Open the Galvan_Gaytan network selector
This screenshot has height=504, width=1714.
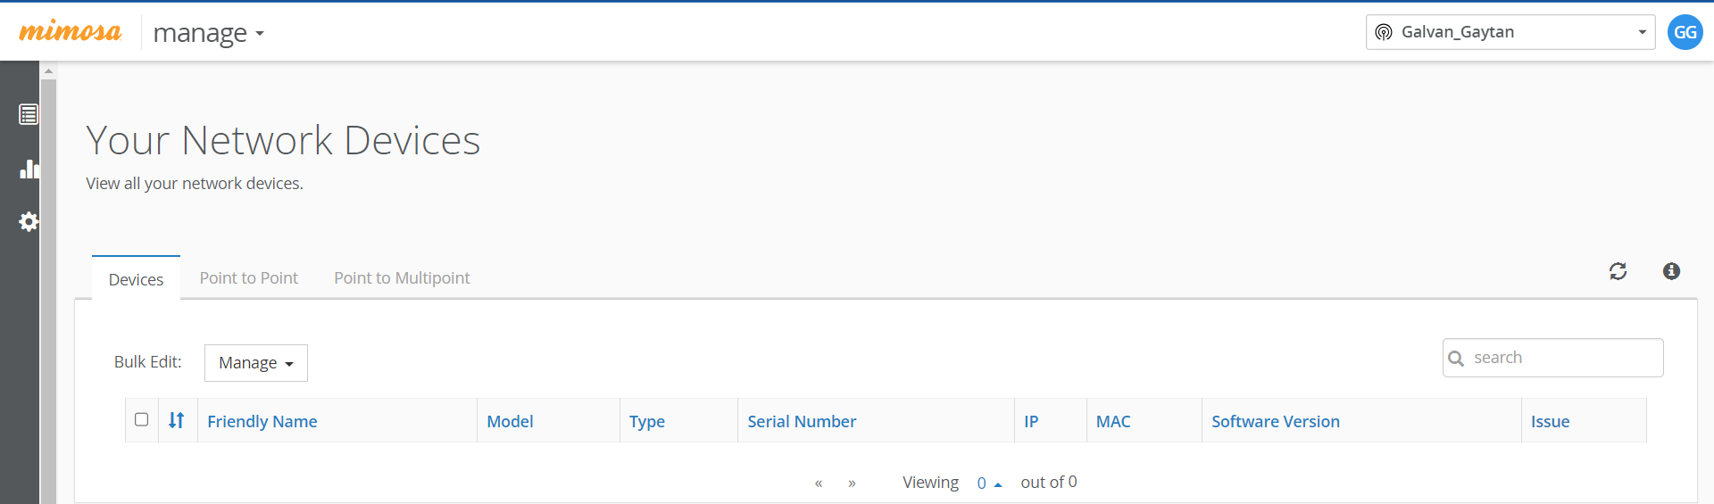(1510, 32)
